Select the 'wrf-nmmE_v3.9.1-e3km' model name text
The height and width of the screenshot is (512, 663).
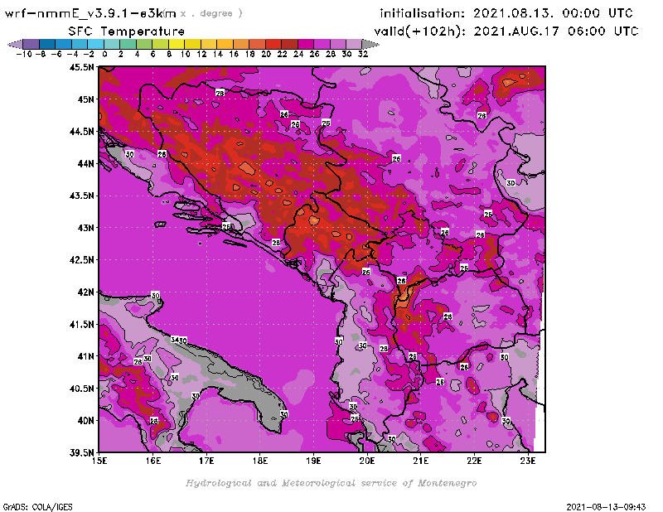90,13
